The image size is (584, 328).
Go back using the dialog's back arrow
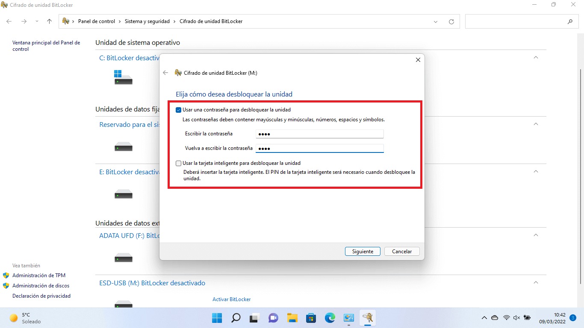tap(165, 73)
